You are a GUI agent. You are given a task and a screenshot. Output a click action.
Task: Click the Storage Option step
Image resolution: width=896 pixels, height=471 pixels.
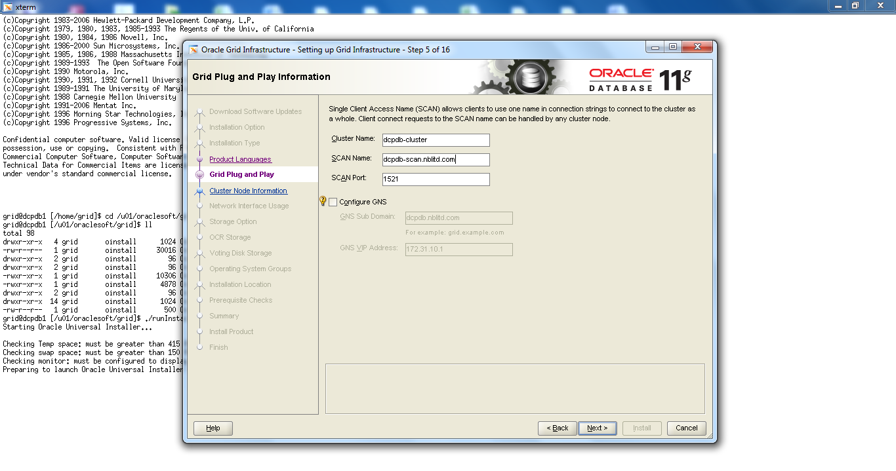point(233,221)
